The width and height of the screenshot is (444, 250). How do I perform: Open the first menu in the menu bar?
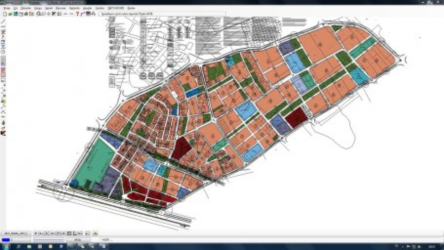(7, 8)
